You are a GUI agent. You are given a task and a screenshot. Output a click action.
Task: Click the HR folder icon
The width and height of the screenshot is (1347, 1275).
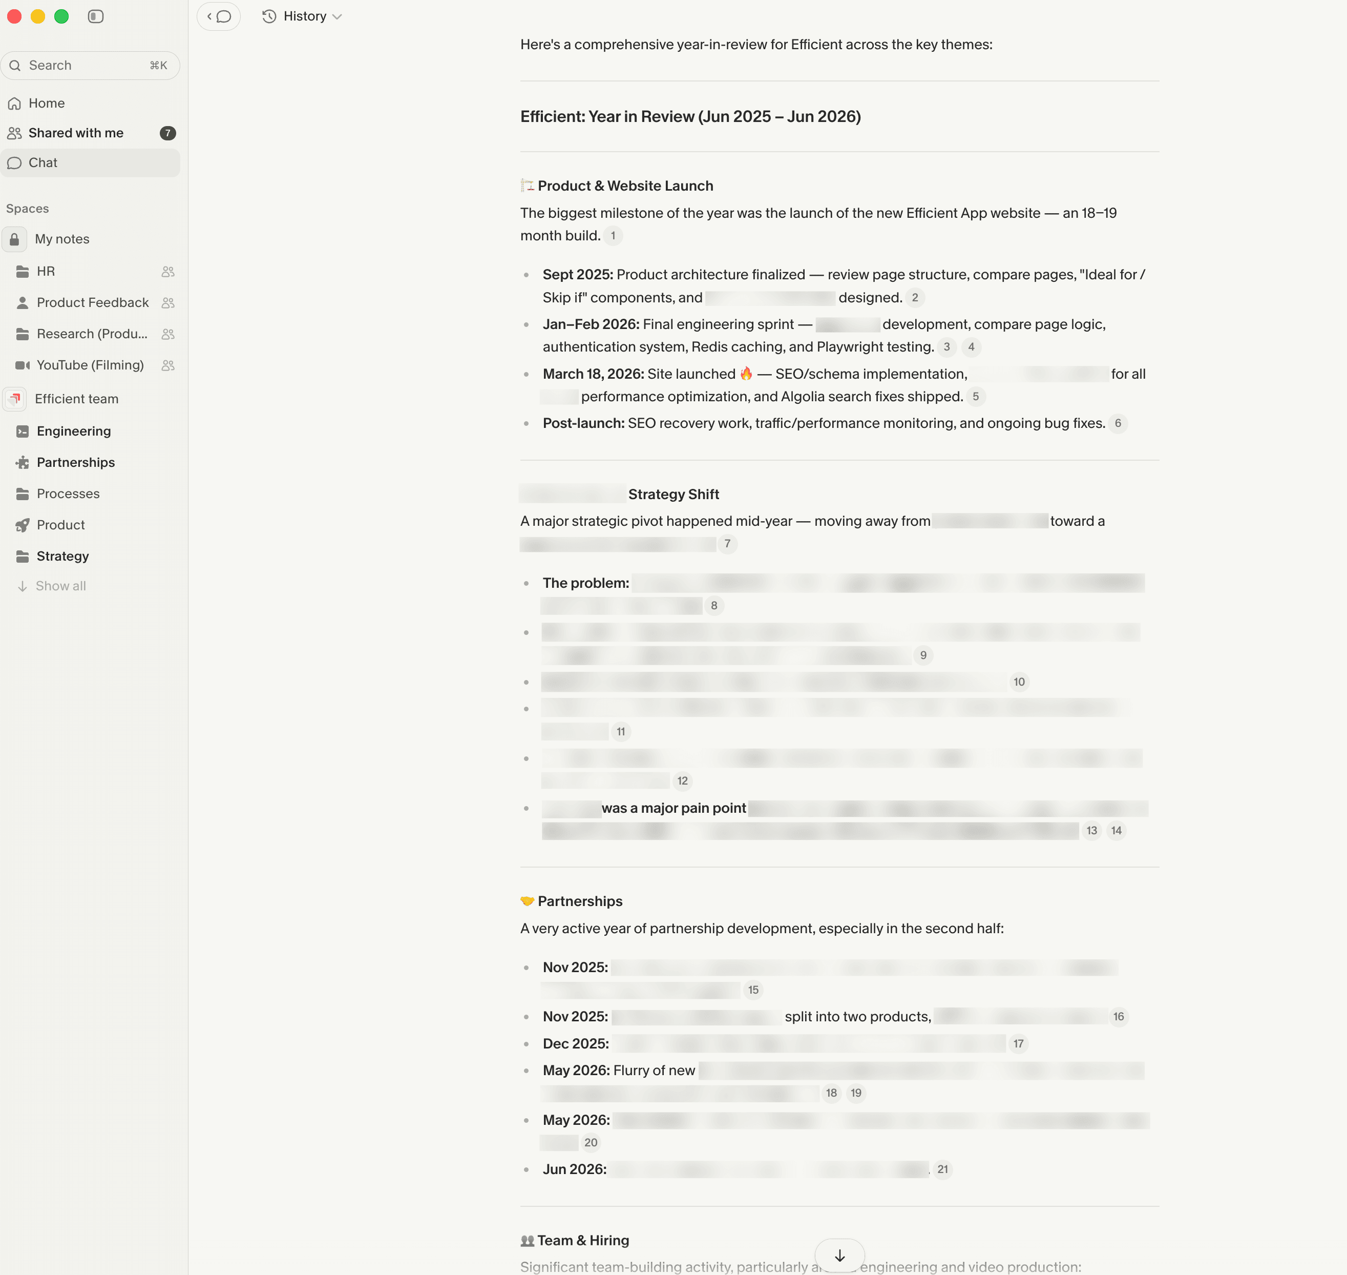23,272
